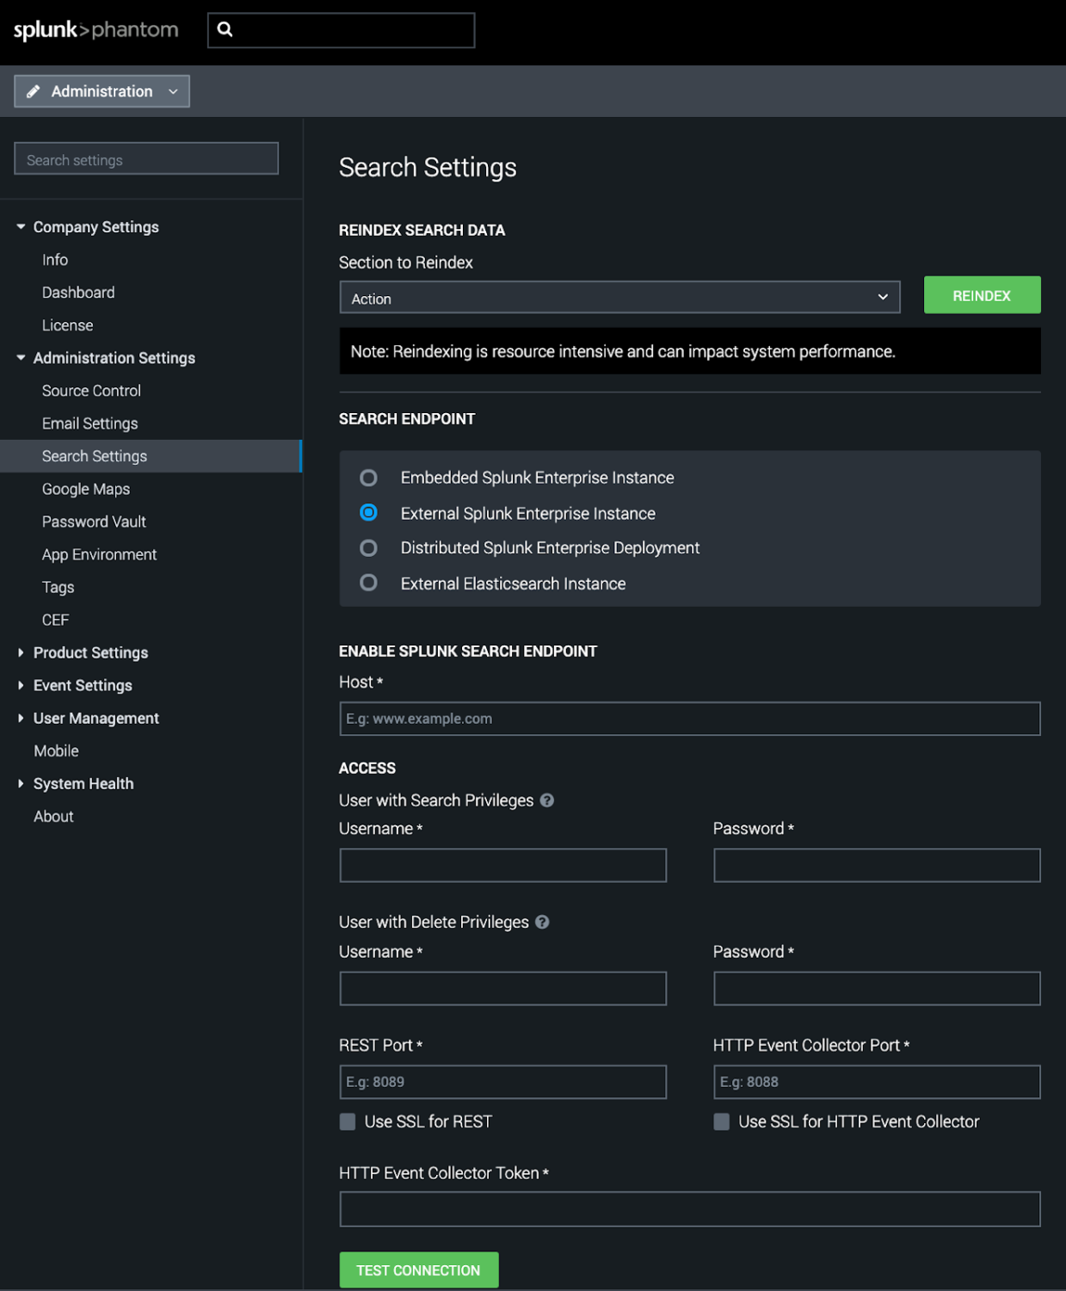This screenshot has height=1291, width=1066.
Task: Open Google Maps settings in the sidebar
Action: click(85, 488)
